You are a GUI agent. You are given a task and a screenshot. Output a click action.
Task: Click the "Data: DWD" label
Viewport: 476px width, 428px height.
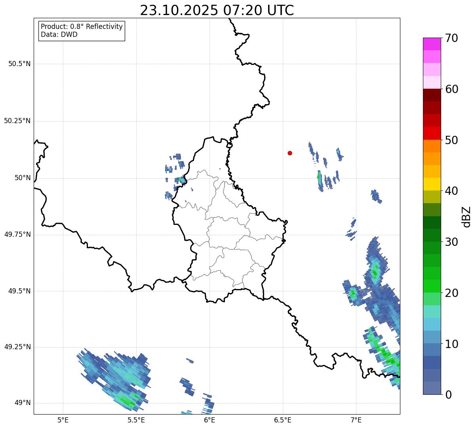pyautogui.click(x=59, y=34)
